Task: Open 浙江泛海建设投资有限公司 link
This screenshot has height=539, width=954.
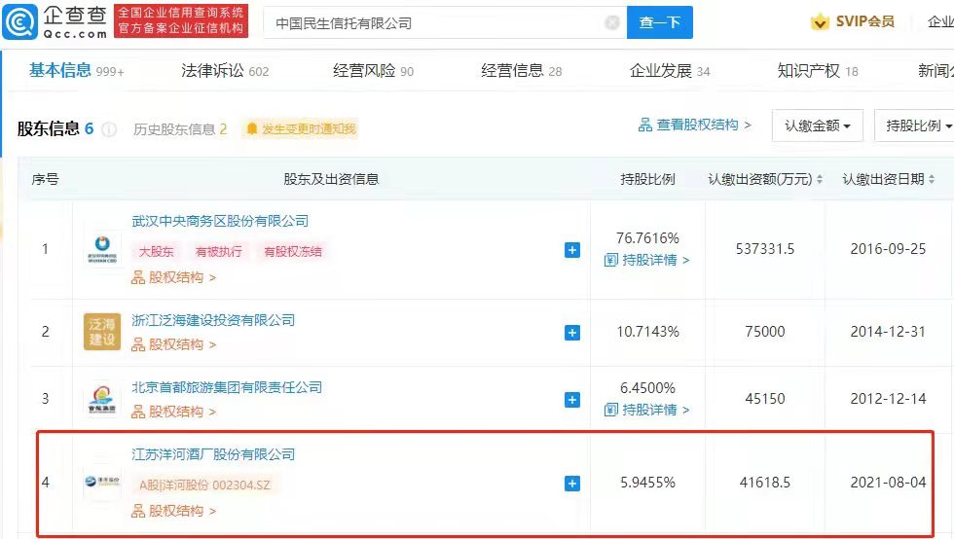Action: point(213,320)
